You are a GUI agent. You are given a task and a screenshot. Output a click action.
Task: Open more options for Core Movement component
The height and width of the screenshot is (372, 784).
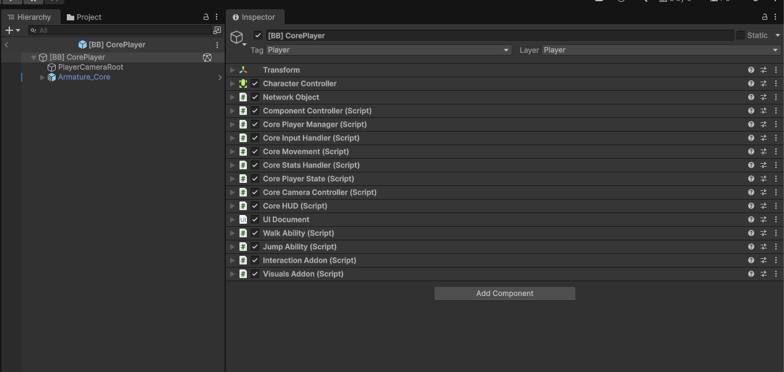click(776, 151)
